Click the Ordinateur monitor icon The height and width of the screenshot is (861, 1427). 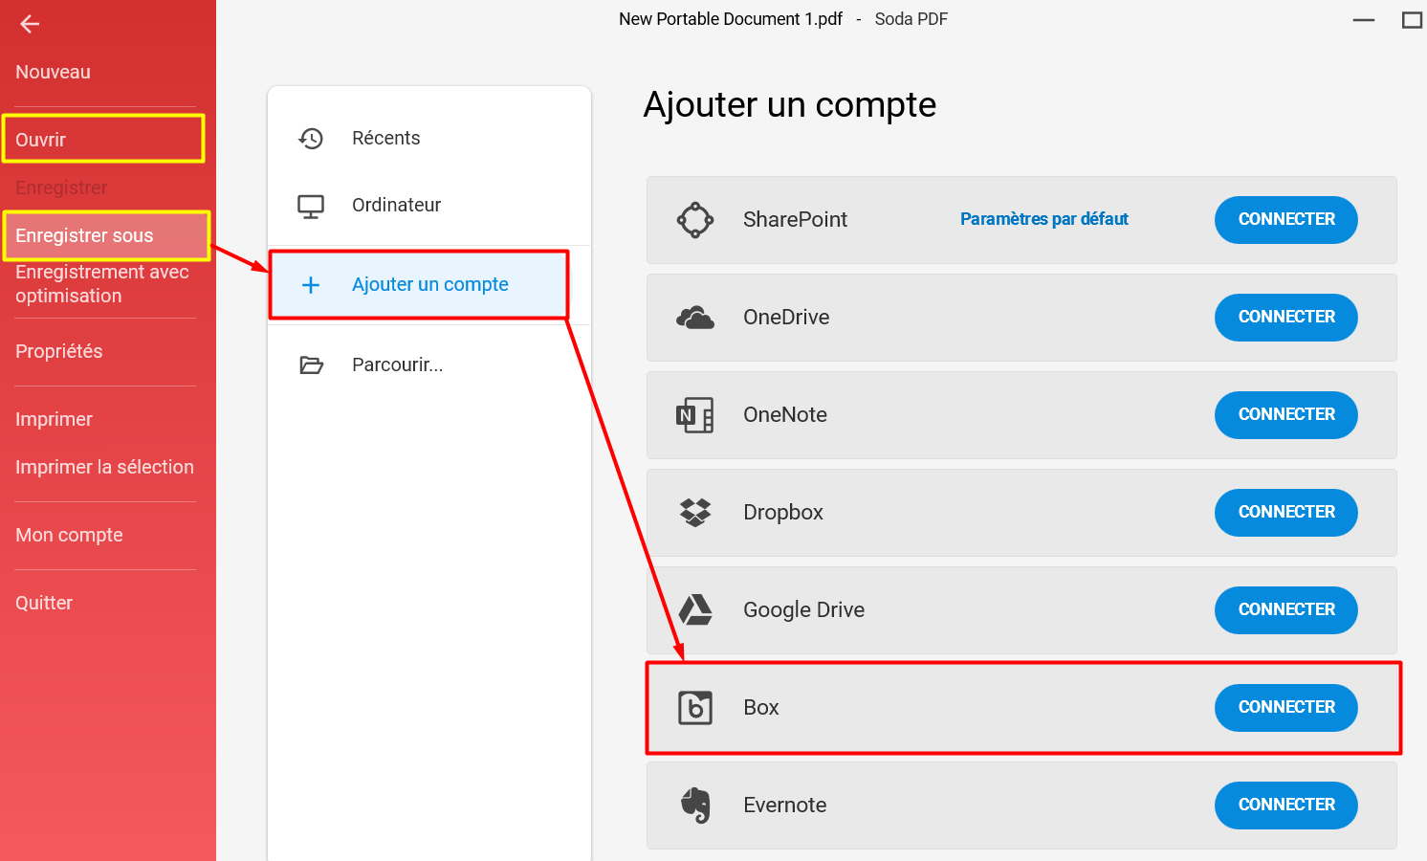311,207
